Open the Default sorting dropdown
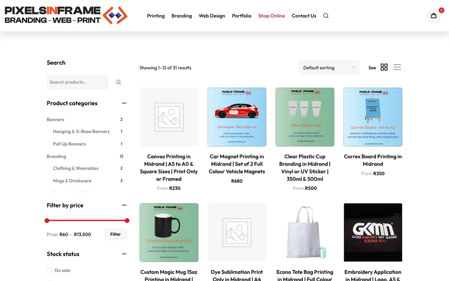The image size is (449, 281). point(328,67)
